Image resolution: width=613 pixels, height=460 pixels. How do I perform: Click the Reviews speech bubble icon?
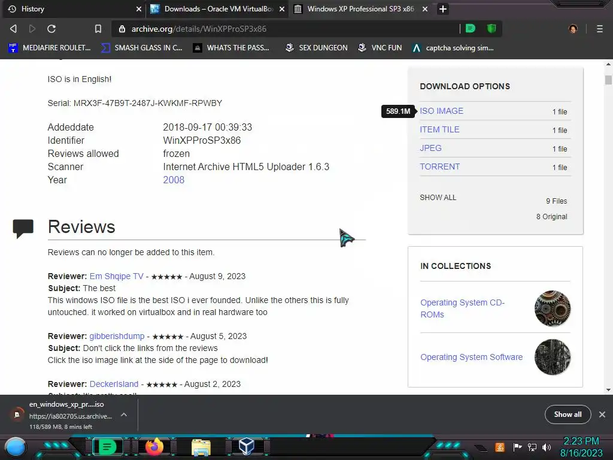pos(23,228)
